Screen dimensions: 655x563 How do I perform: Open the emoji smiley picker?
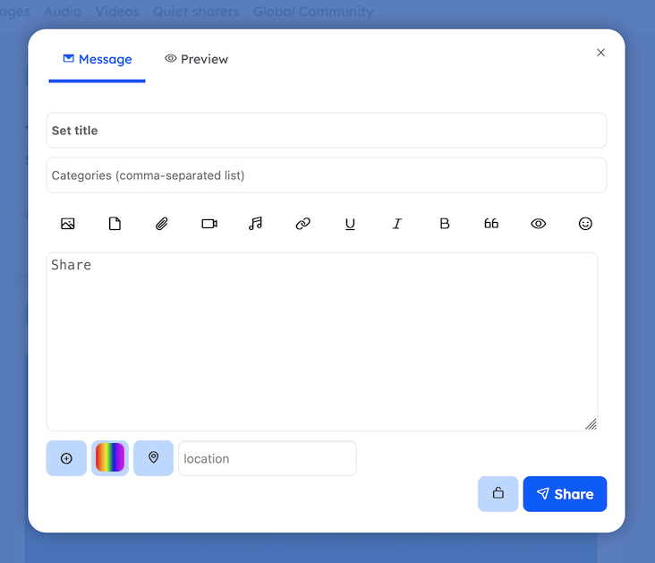pyautogui.click(x=585, y=224)
